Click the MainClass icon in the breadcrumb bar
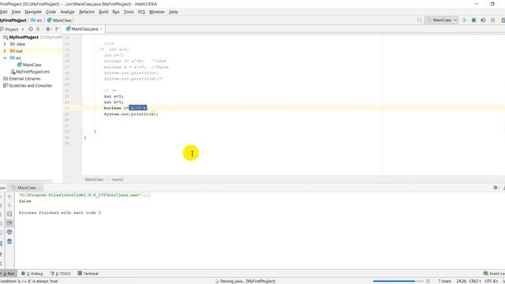Image resolution: width=505 pixels, height=284 pixels. 49,21
